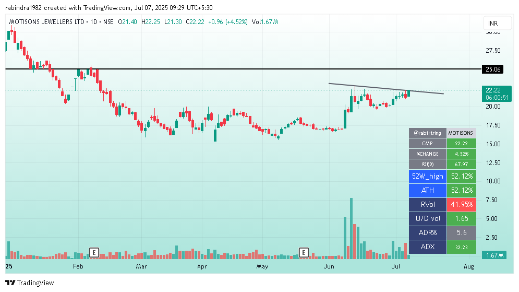This screenshot has width=519, height=292.
Task: Click the 7.50 price axis label
Action: [493, 200]
